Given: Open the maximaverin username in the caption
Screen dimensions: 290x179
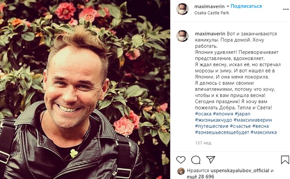Looking at the screenshot, I should 210,34.
